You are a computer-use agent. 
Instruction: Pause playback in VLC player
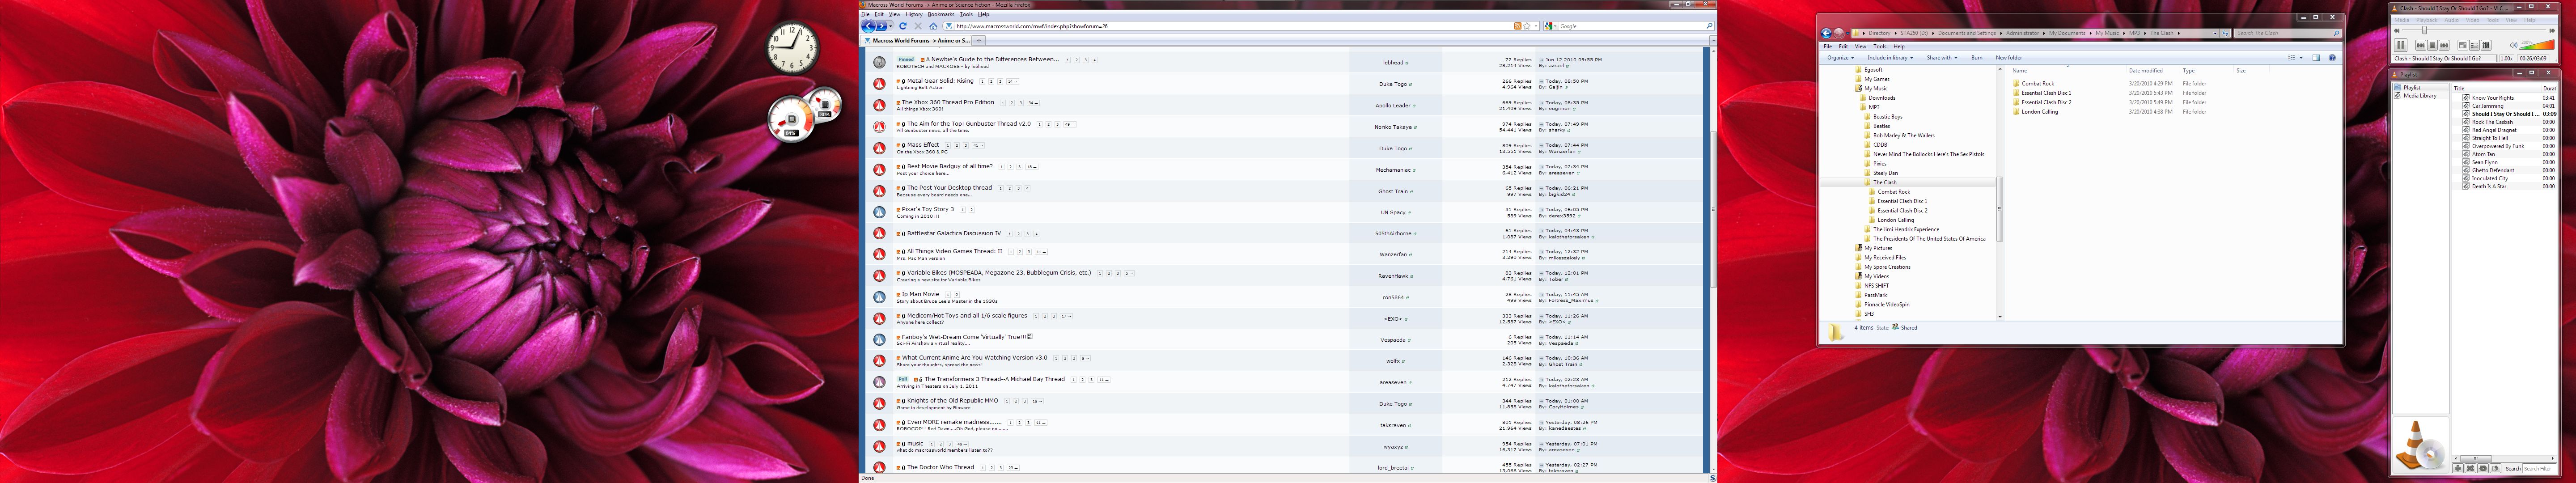click(x=2401, y=45)
